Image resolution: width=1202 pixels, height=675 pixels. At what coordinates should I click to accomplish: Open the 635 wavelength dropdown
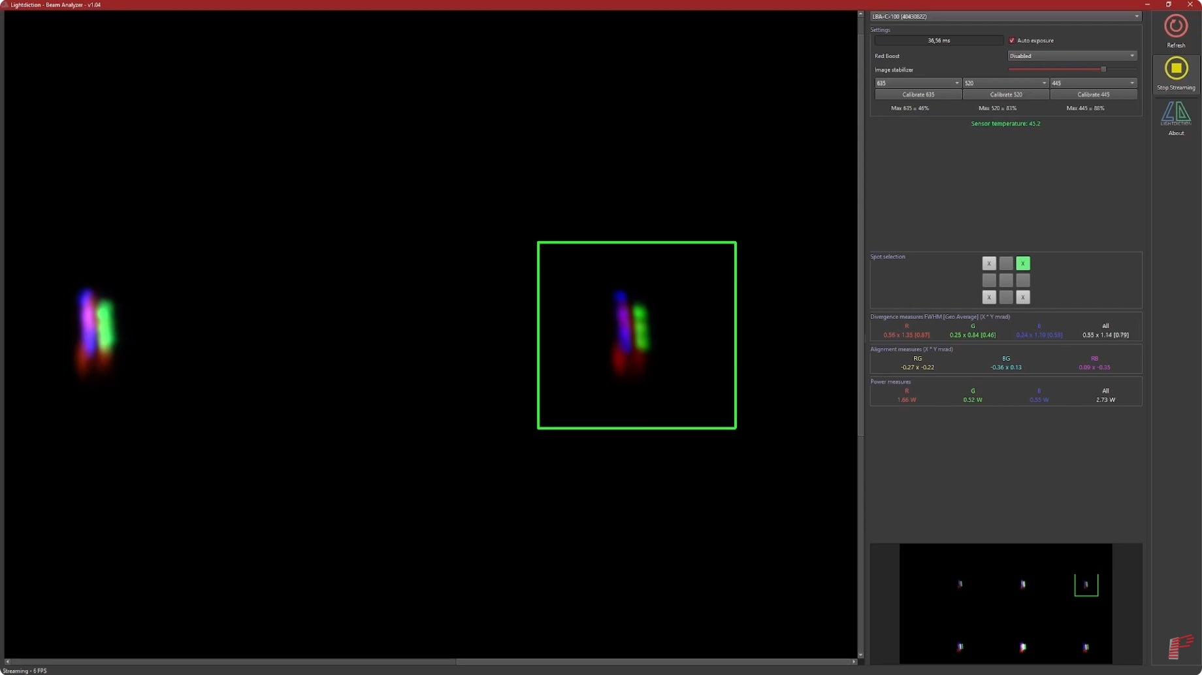tap(918, 83)
